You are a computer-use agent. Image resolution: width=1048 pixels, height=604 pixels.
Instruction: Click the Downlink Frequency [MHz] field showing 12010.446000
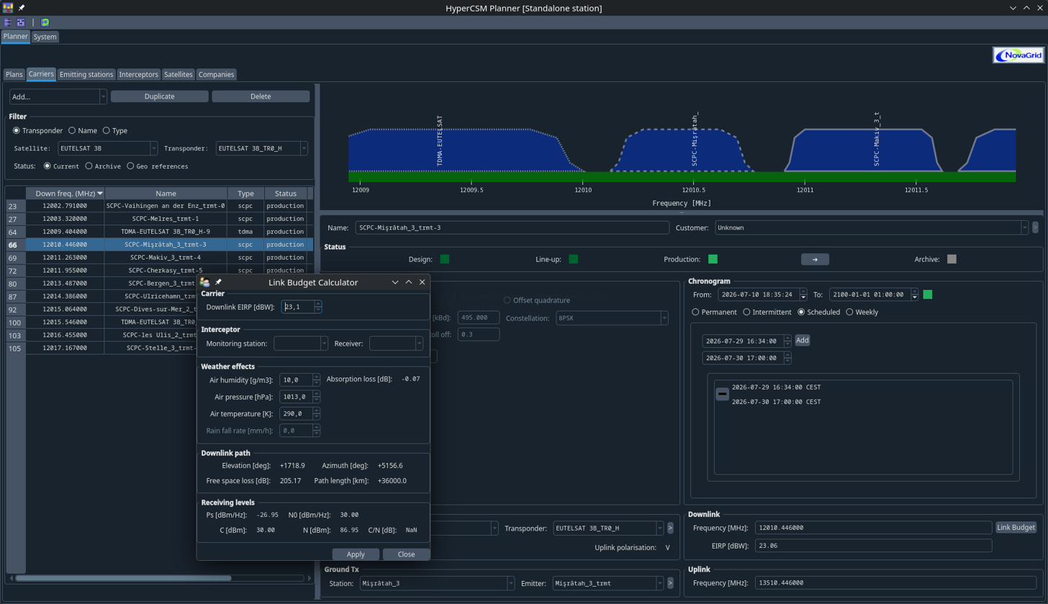(873, 528)
